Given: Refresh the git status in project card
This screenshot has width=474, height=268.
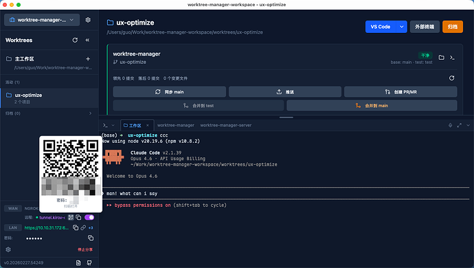Looking at the screenshot, I should pyautogui.click(x=451, y=78).
